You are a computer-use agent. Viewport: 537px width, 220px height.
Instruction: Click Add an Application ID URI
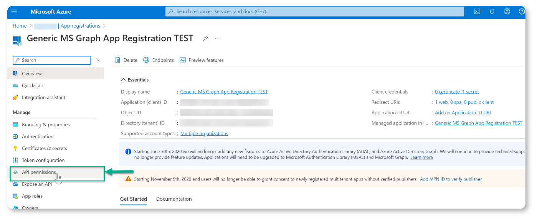pos(463,113)
